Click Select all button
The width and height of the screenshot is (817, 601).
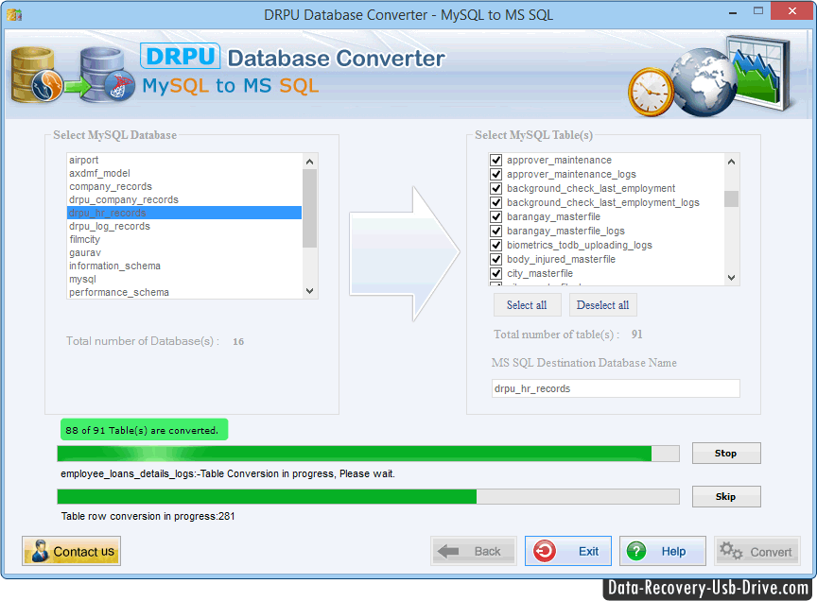[528, 305]
